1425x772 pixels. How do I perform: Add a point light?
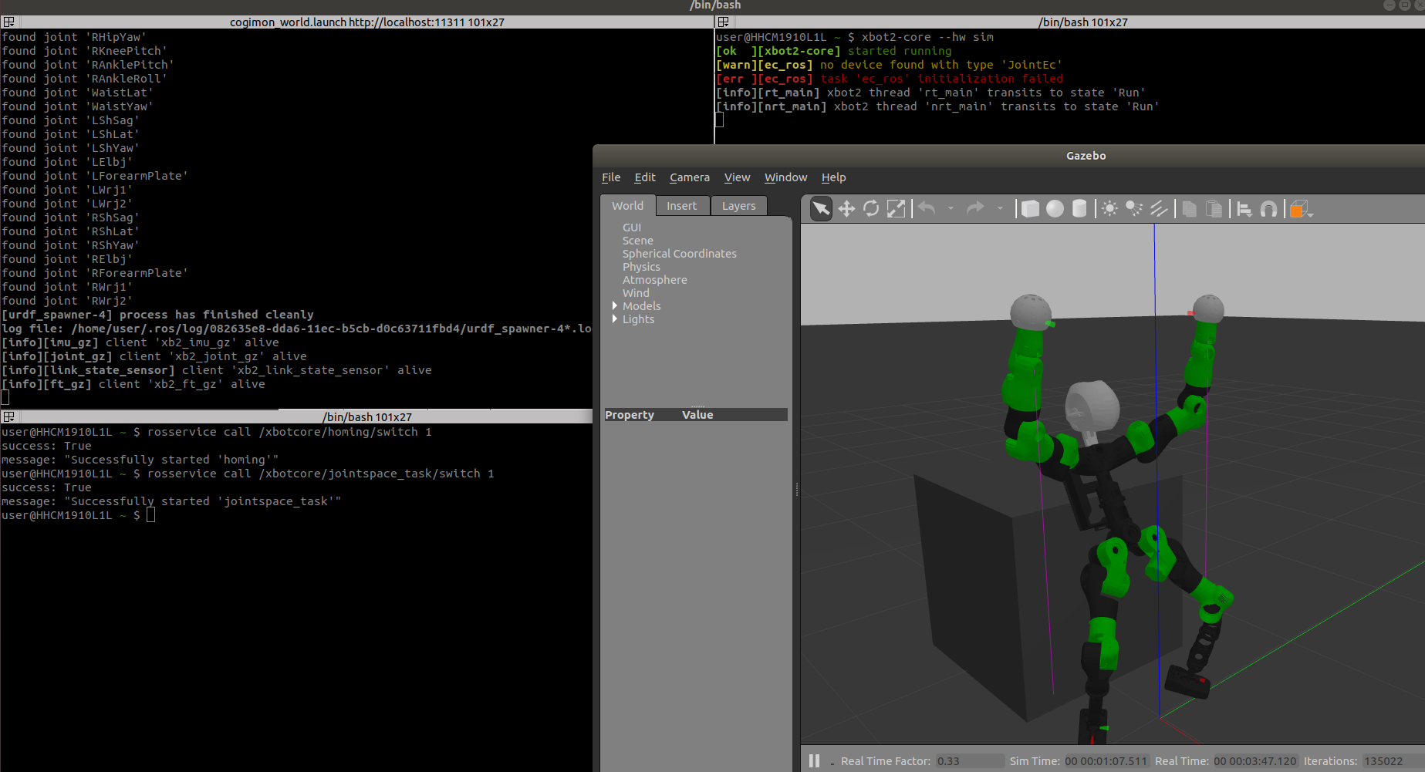click(x=1109, y=209)
